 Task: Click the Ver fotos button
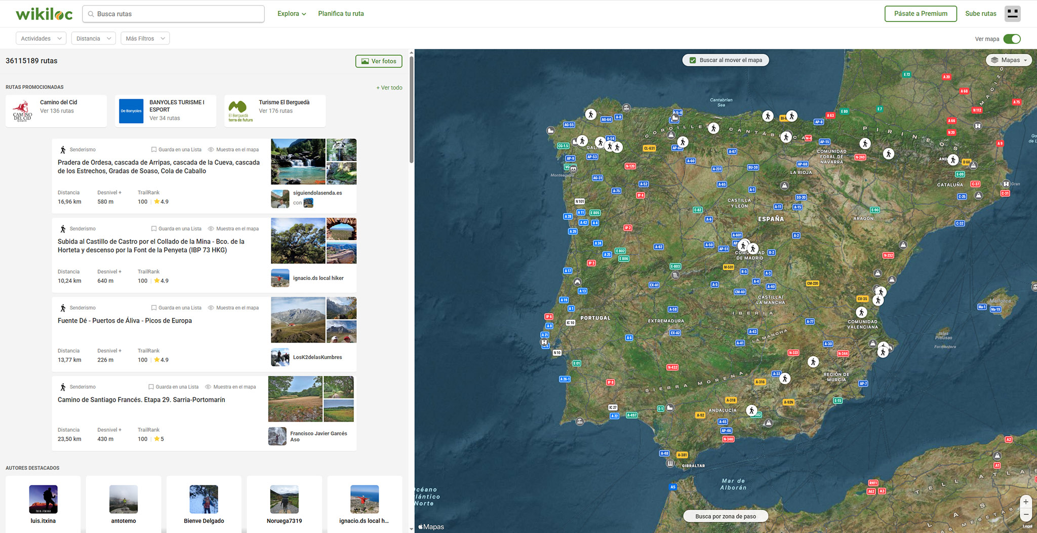pyautogui.click(x=379, y=61)
